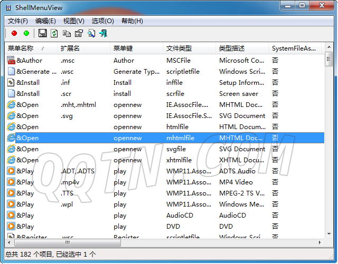This screenshot has height=264, width=338.
Task: Open the 选项(O) menu
Action: (x=102, y=21)
